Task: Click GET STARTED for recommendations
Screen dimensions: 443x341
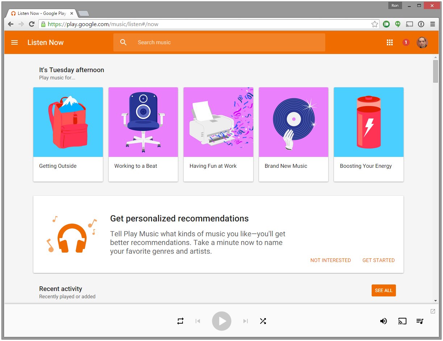Action: pos(379,260)
